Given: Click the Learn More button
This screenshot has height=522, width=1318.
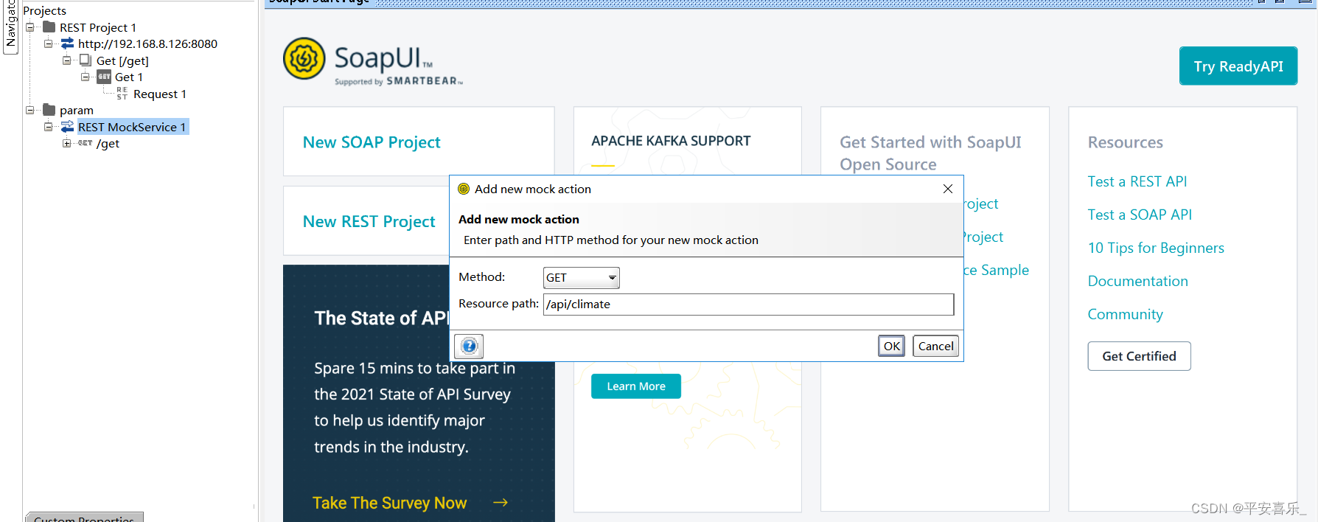Looking at the screenshot, I should [636, 386].
